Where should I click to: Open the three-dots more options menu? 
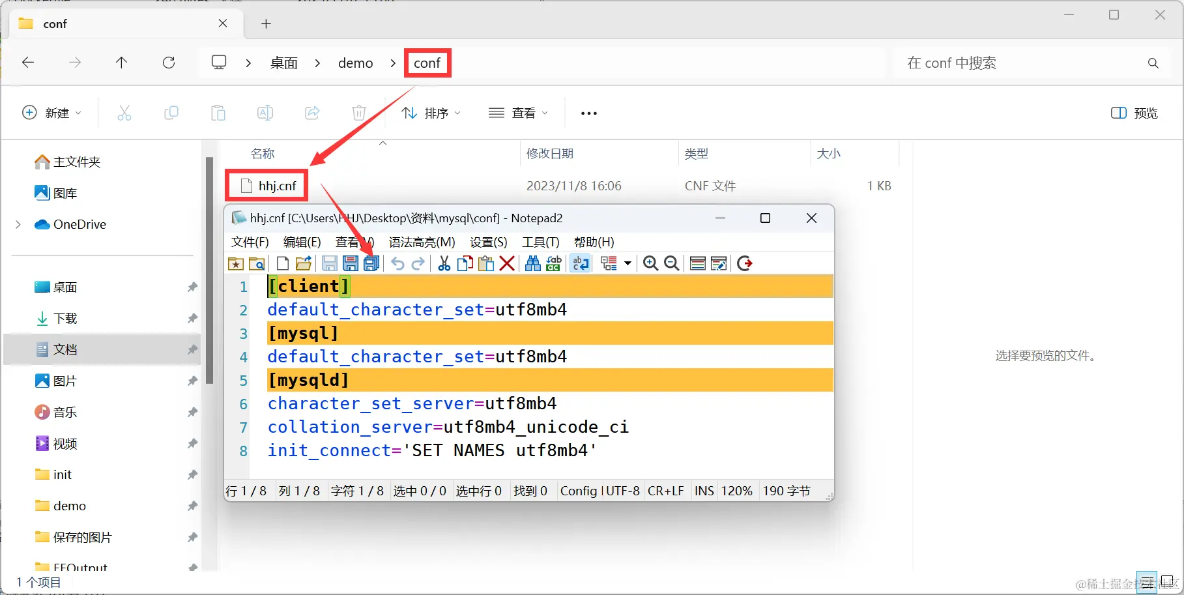pos(589,113)
